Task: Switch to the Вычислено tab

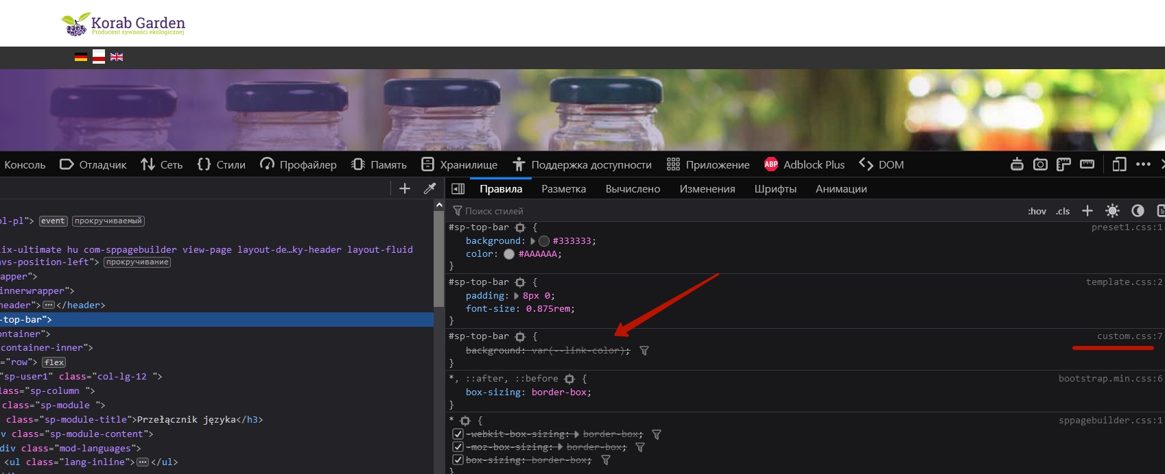Action: click(x=633, y=189)
